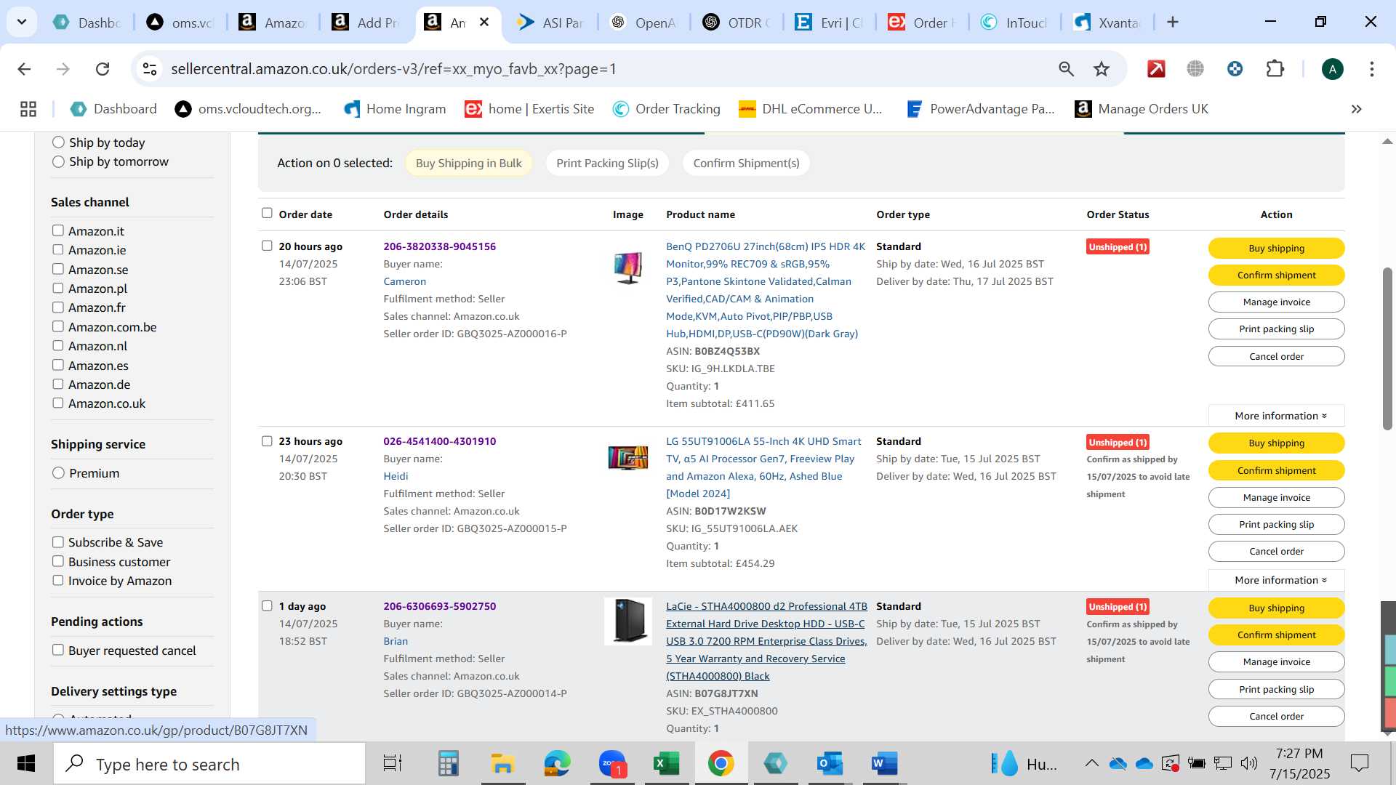Switch to the oms.vc browser tab
Screen dimensions: 1396x785
180,23
